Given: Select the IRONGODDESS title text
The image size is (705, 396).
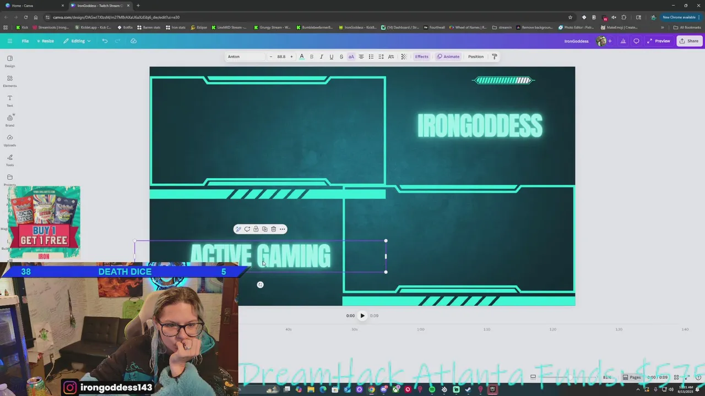Looking at the screenshot, I should [480, 126].
